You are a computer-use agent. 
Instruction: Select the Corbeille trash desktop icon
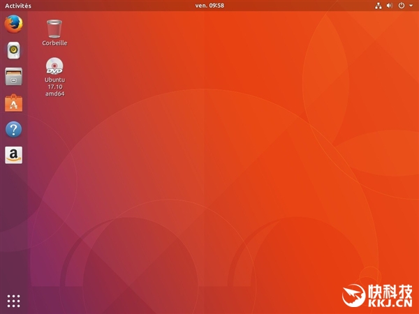coord(54,33)
